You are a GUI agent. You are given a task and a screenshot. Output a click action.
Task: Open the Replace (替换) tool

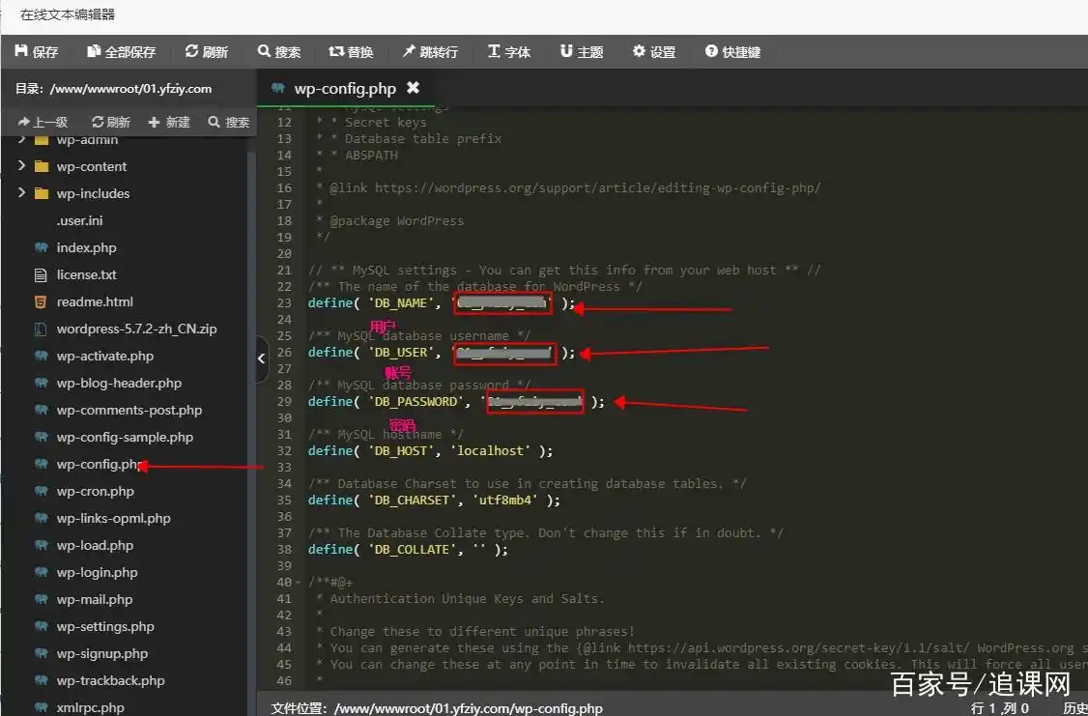(x=351, y=52)
